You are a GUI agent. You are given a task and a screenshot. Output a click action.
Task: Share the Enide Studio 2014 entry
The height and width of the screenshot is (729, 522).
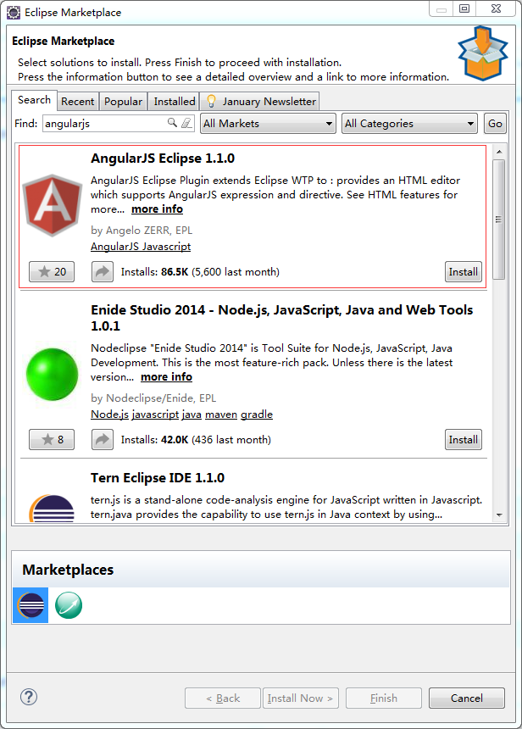pyautogui.click(x=103, y=439)
